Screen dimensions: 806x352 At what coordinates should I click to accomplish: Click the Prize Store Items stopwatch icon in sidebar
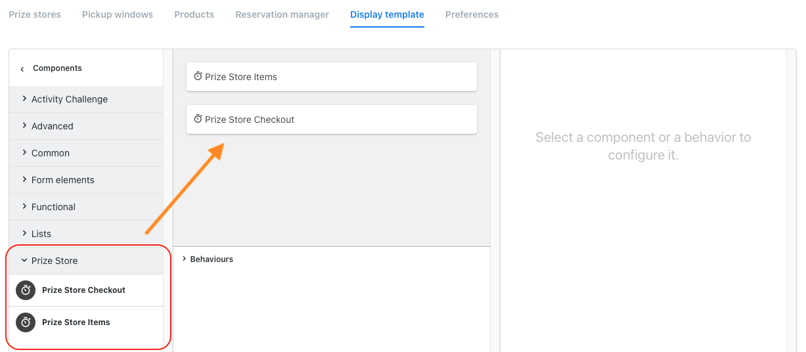(26, 322)
